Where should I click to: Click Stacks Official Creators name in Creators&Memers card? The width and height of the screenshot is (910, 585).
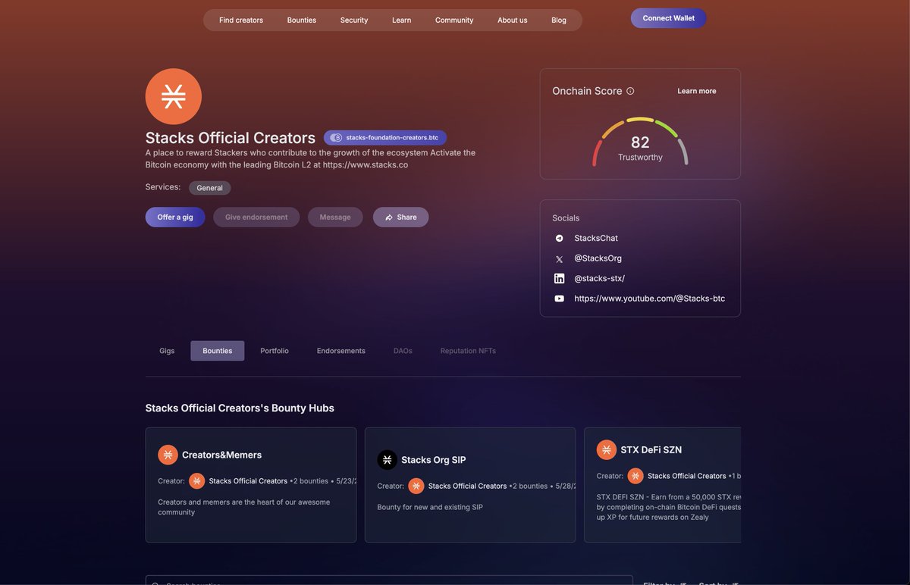(x=248, y=481)
